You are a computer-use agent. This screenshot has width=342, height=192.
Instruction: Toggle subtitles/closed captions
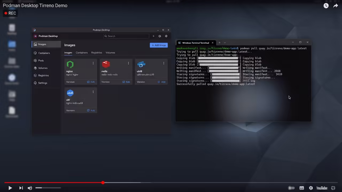tap(302, 188)
